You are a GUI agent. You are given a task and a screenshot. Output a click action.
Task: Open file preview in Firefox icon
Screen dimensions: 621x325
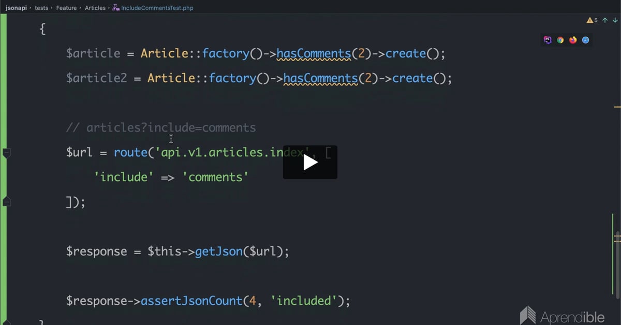point(573,40)
